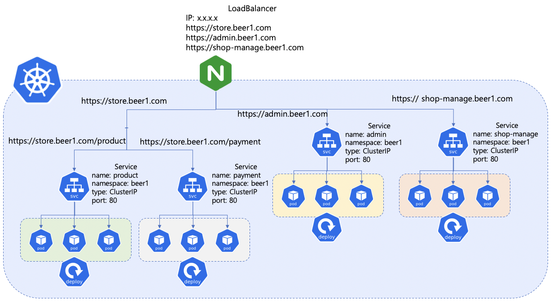Select the payment service svc icon
The image size is (553, 302).
point(193,186)
